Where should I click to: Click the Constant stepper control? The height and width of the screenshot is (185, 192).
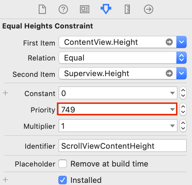click(183, 93)
